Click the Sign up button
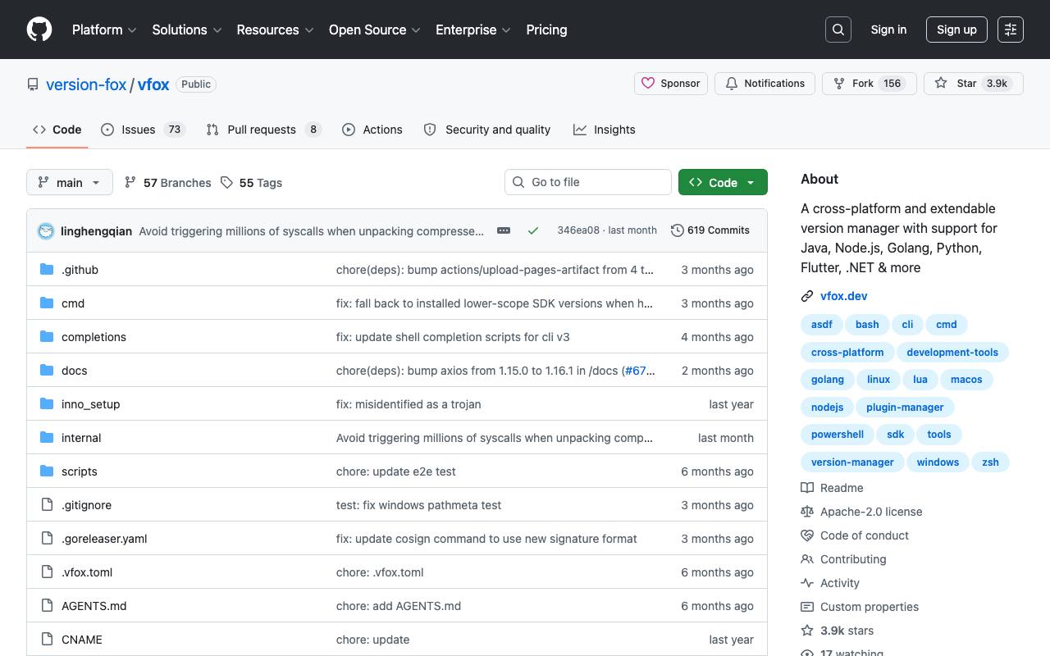The image size is (1050, 656). point(956,30)
